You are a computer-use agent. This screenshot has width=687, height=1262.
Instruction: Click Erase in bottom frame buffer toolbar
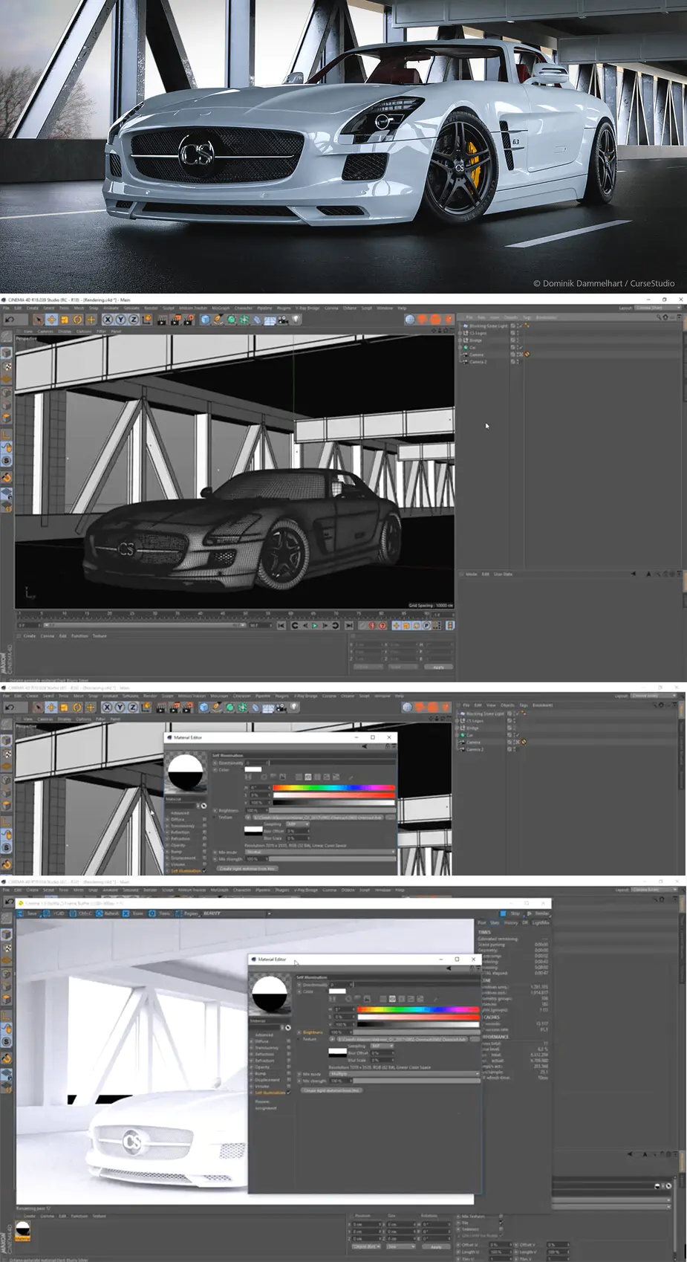coord(133,913)
